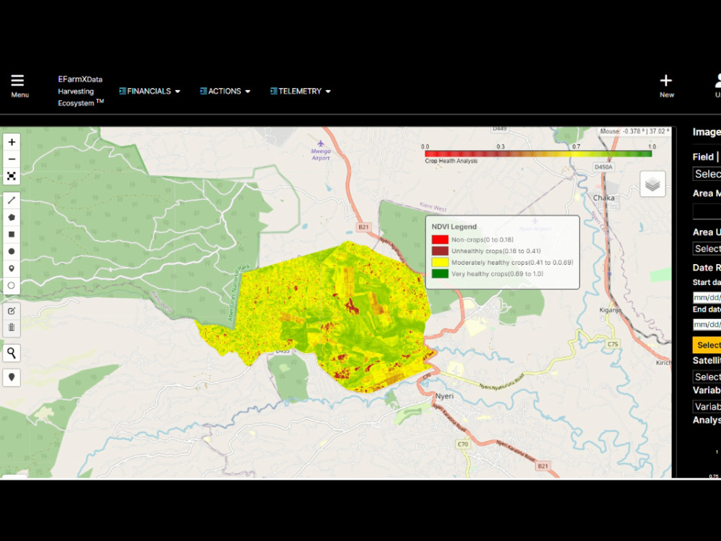
Task: Open the ACTIONS dropdown menu
Action: tap(225, 91)
